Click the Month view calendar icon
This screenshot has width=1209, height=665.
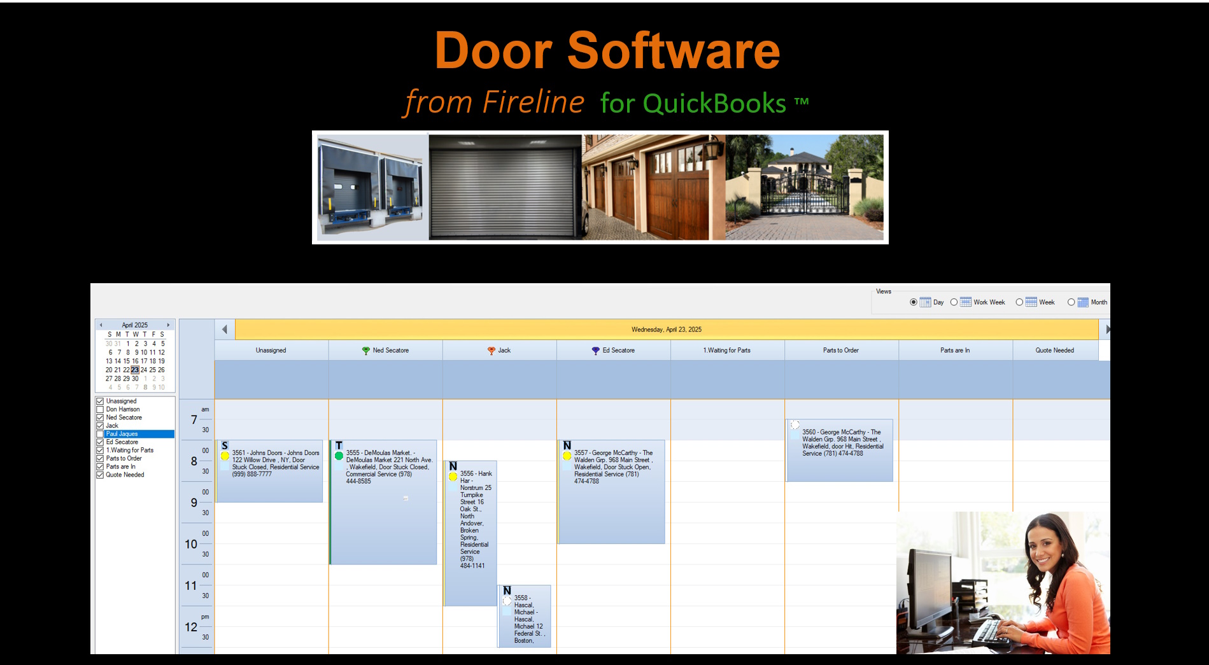tap(1082, 302)
